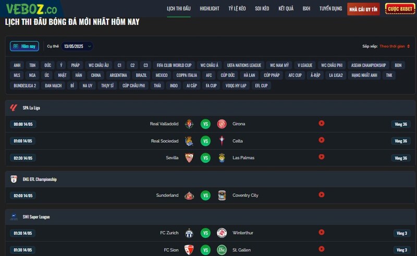The image size is (417, 256).
Task: Click Vòng 3 badge on FC Zurich row
Action: [401, 234]
